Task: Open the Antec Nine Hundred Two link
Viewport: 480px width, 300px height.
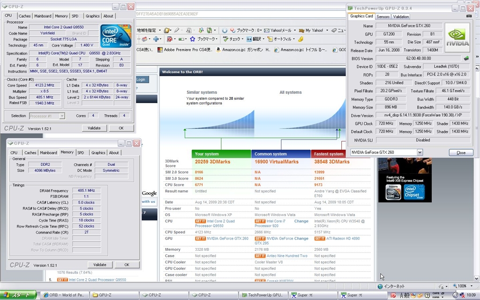Action: pyautogui.click(x=287, y=255)
